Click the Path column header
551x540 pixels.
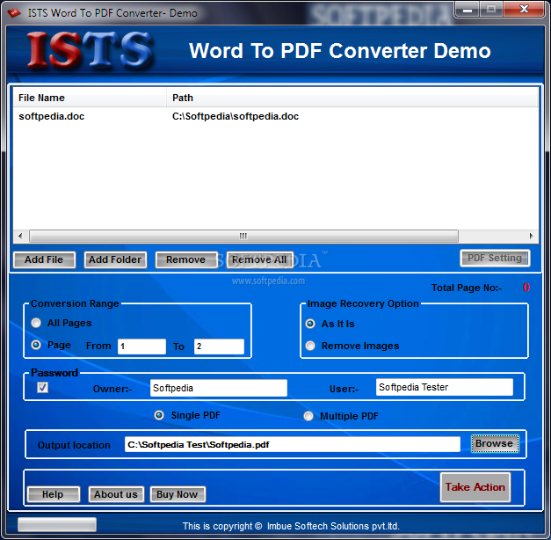tap(352, 98)
